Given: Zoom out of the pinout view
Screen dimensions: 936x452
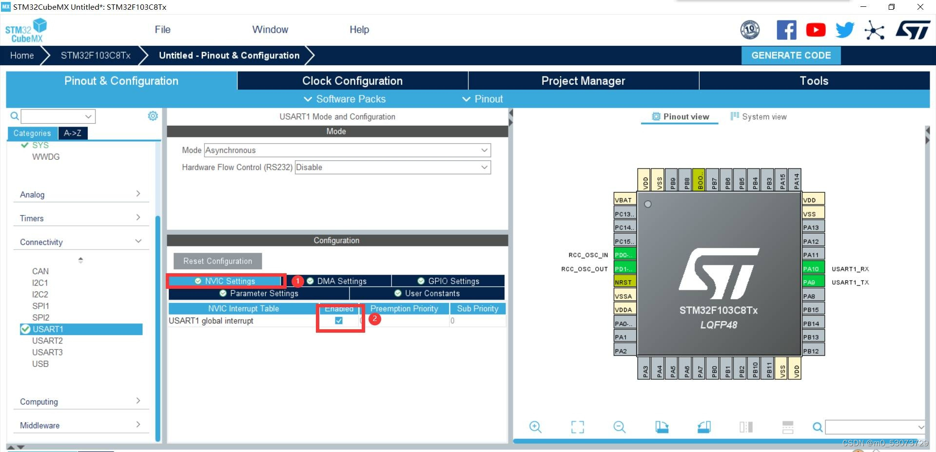Looking at the screenshot, I should (619, 427).
